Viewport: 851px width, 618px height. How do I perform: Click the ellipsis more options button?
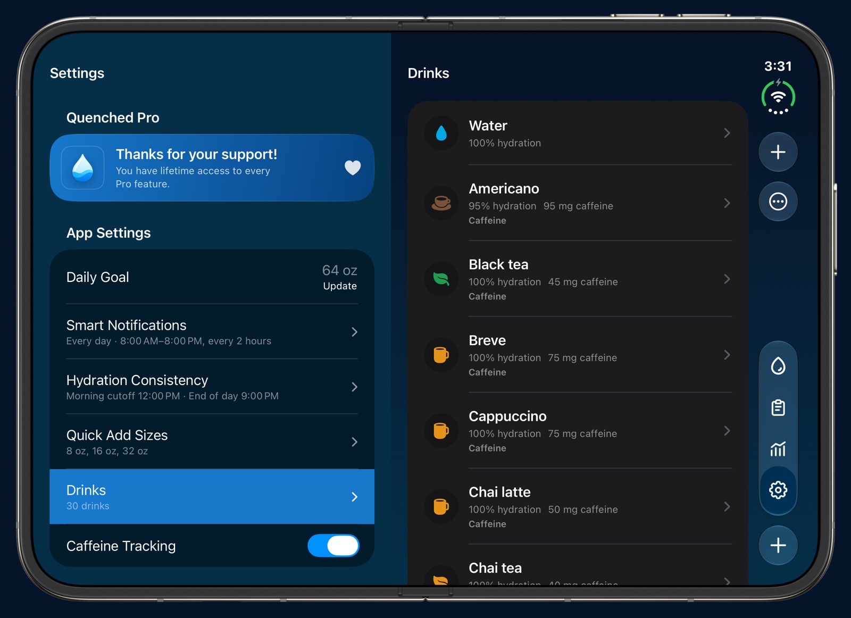tap(778, 202)
